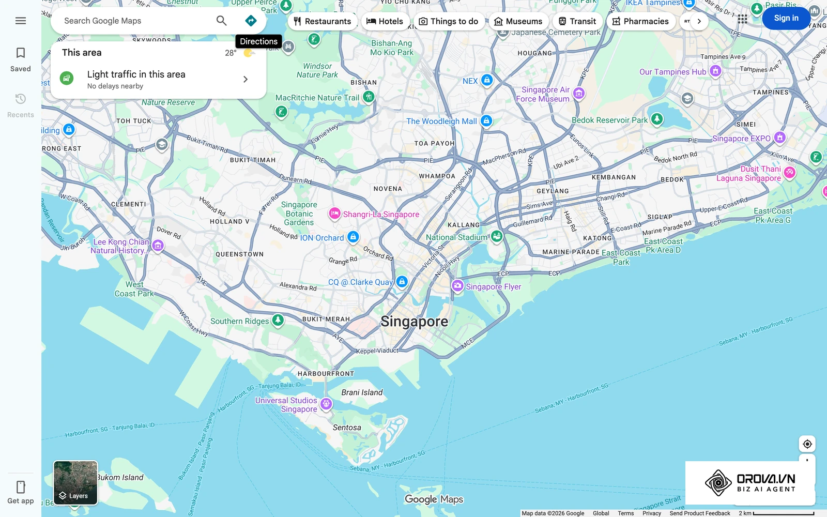Select the Universal Studios Singapore pin

pyautogui.click(x=326, y=404)
